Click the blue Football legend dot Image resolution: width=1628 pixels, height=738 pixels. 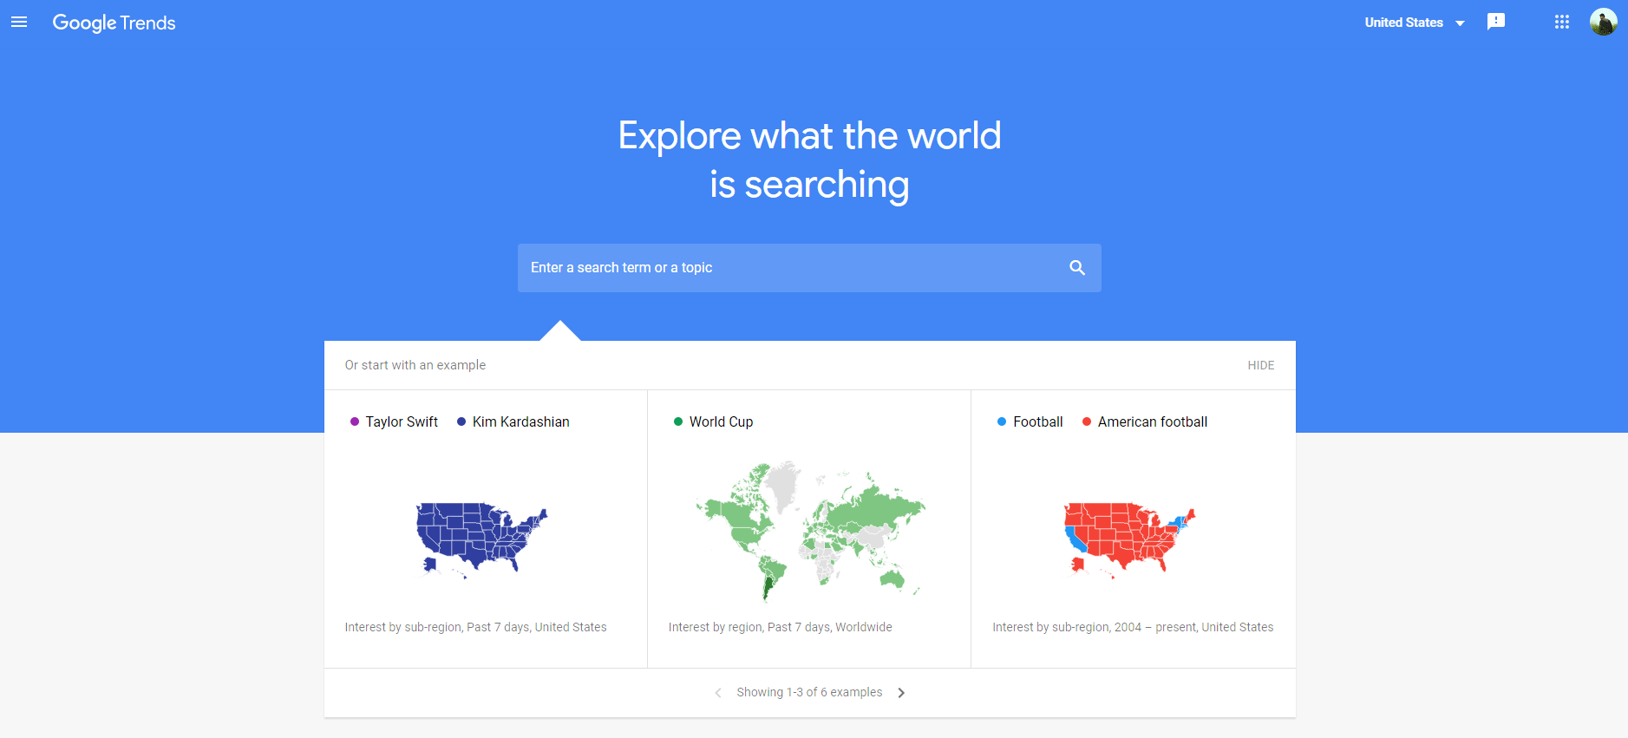point(1002,421)
